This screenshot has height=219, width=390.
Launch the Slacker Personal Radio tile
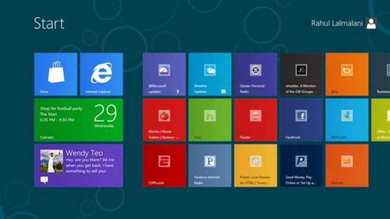click(x=255, y=74)
